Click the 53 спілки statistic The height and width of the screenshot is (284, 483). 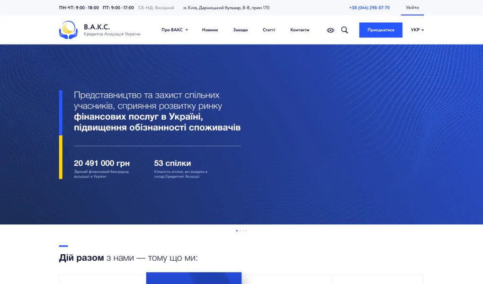point(172,163)
